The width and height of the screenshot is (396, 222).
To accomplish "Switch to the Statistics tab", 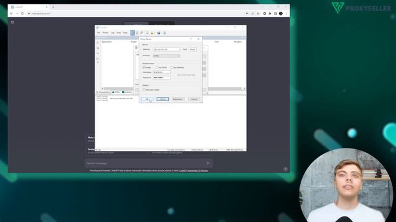I will click(x=127, y=92).
